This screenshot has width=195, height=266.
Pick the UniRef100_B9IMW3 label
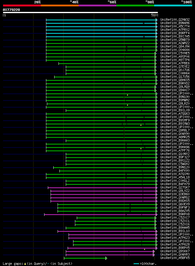(x=175, y=124)
